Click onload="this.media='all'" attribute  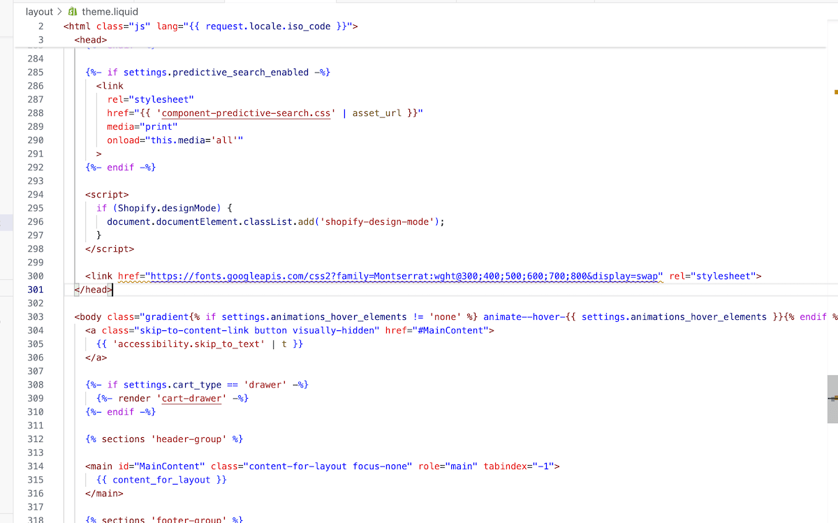tap(175, 140)
